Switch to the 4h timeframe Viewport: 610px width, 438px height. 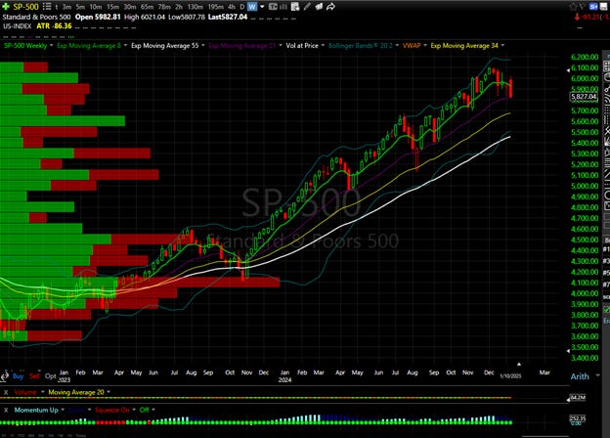pos(232,7)
